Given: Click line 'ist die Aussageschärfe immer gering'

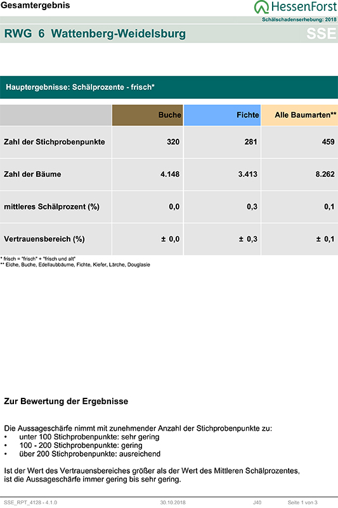Looking at the screenshot, I should click(93, 479).
